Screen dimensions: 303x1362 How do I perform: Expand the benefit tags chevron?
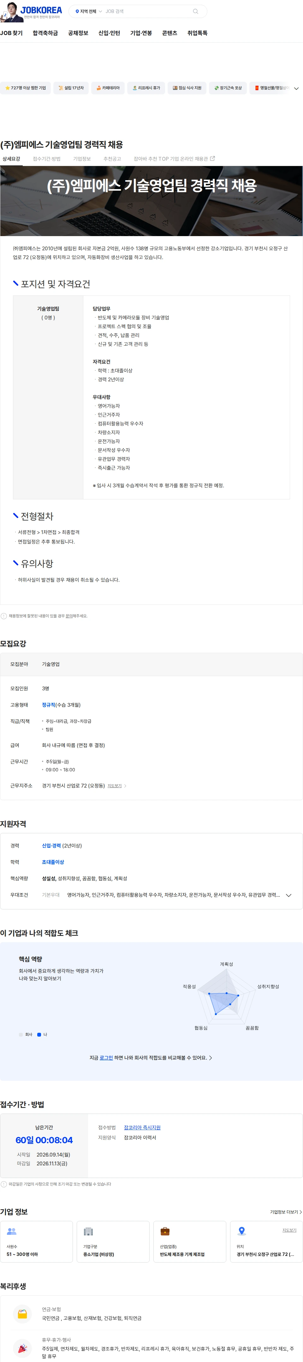(x=296, y=88)
